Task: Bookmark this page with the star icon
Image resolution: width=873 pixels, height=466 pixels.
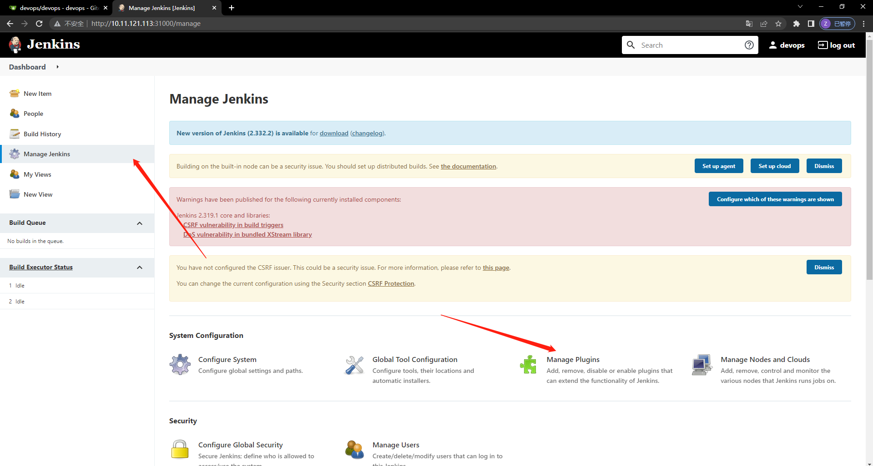Action: (778, 24)
